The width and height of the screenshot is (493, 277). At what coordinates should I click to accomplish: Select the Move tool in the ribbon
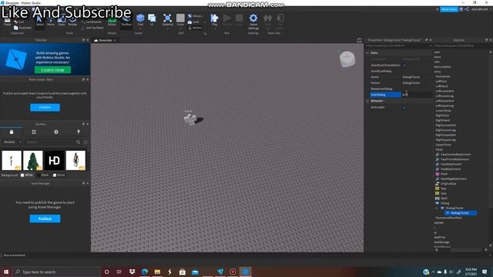tap(51, 22)
